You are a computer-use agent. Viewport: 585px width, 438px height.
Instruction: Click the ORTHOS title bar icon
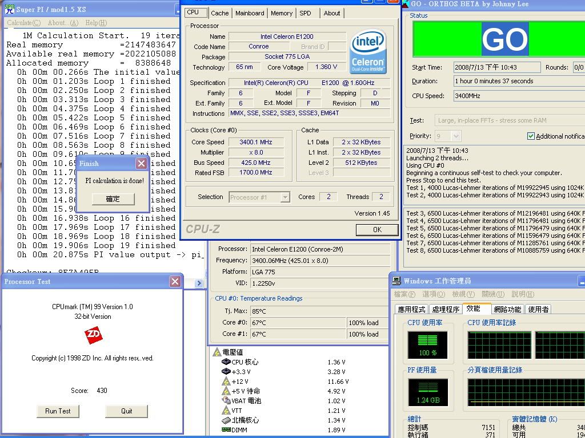pos(406,4)
